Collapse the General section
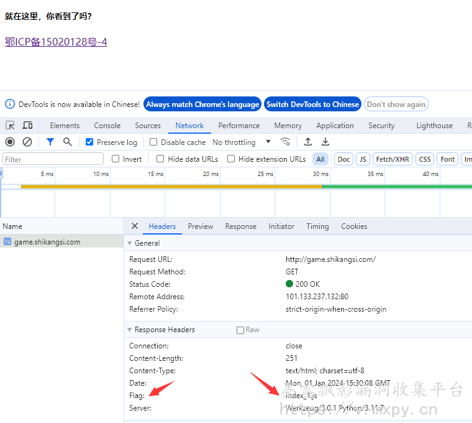Image resolution: width=472 pixels, height=423 pixels. (129, 243)
